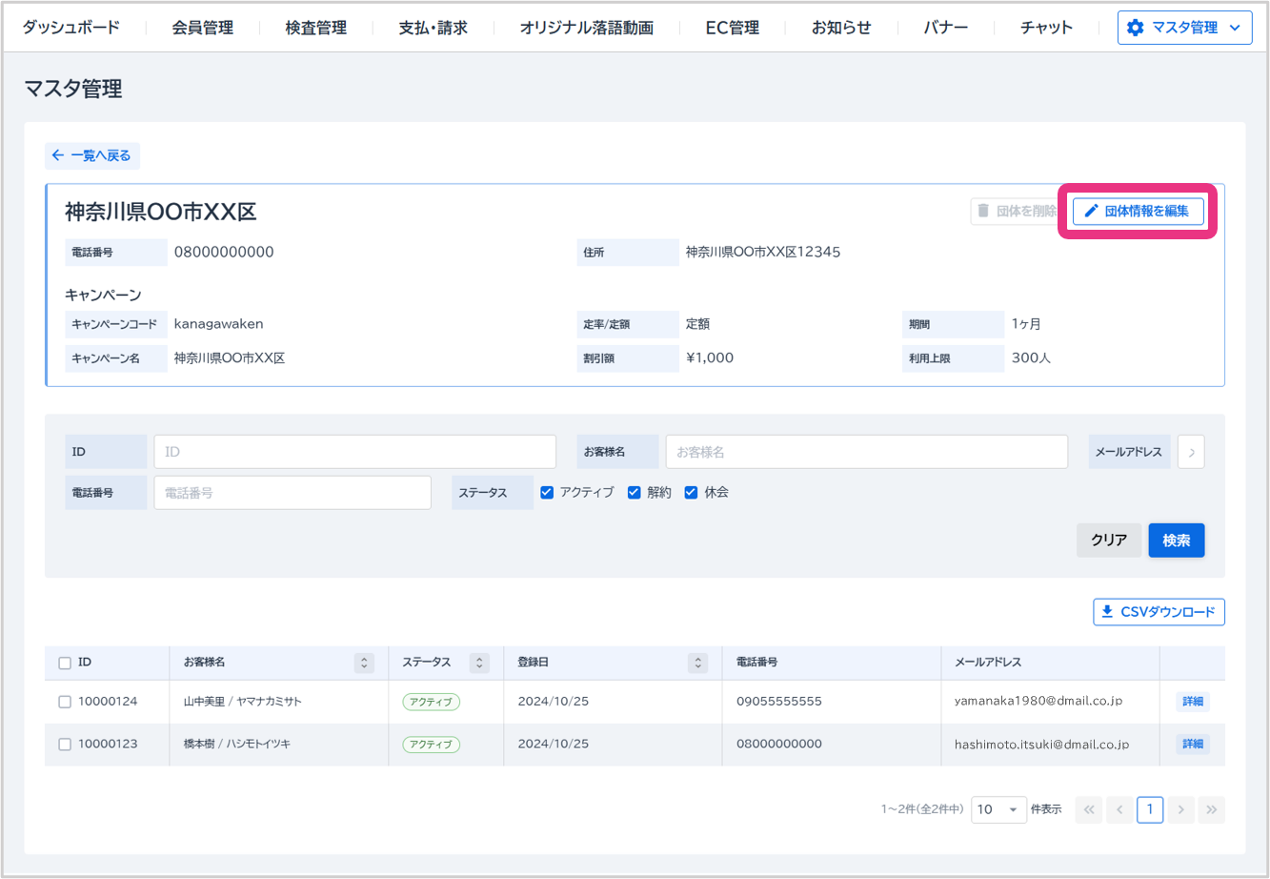Go to the previous page arrow
This screenshot has width=1270, height=879.
tap(1119, 809)
